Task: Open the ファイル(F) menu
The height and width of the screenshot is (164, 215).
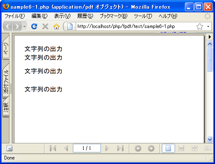Action: [x=14, y=16]
